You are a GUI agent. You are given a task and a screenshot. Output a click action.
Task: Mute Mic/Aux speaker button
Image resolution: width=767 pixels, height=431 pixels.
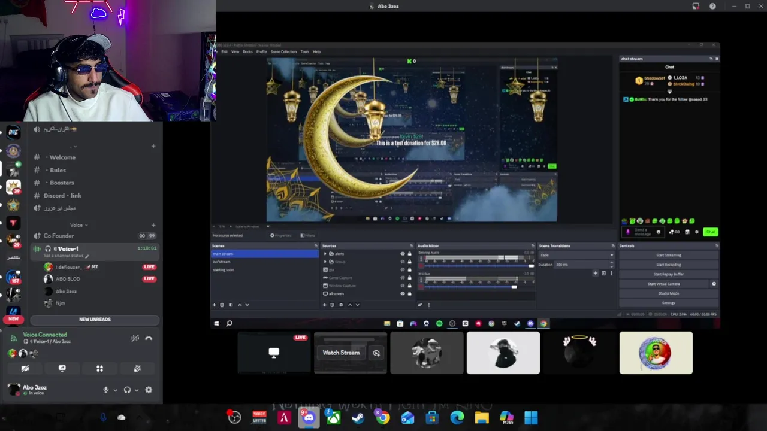[x=421, y=287]
